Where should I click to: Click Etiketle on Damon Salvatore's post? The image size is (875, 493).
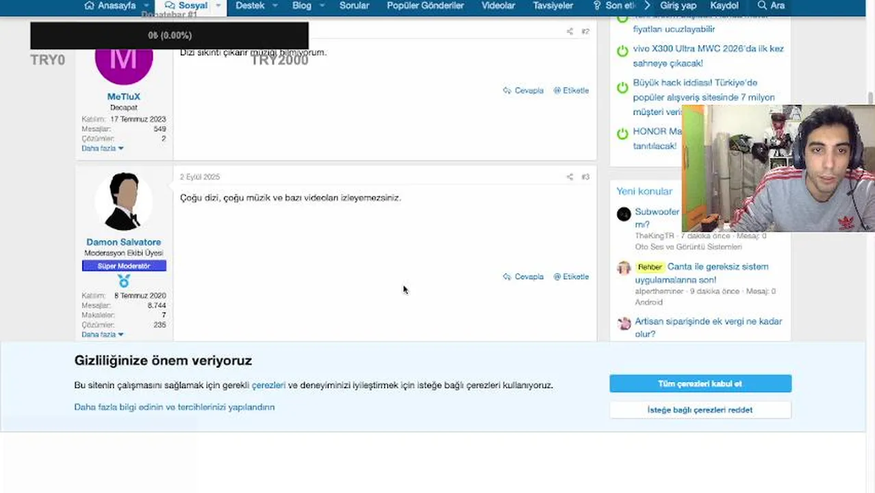tap(571, 277)
